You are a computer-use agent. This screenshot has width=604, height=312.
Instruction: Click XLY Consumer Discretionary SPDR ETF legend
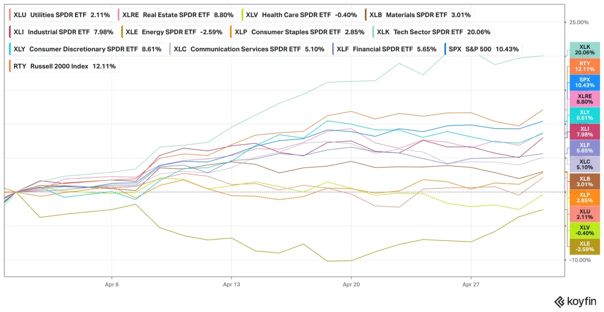[87, 49]
